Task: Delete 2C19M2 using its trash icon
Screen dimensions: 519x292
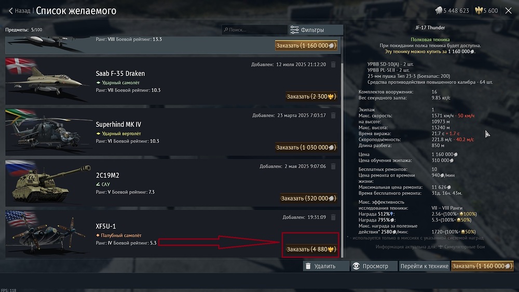Action: coord(333,166)
